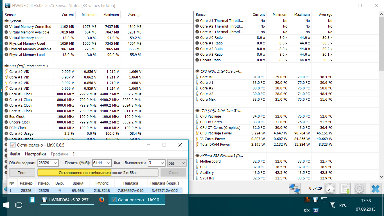Click the taskbar clock showing 17:58
Image resolution: width=384 pixels, height=216 pixels.
click(x=365, y=201)
